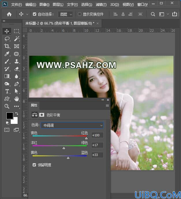
Task: Select the 属性 panel tab
Action: (34, 105)
